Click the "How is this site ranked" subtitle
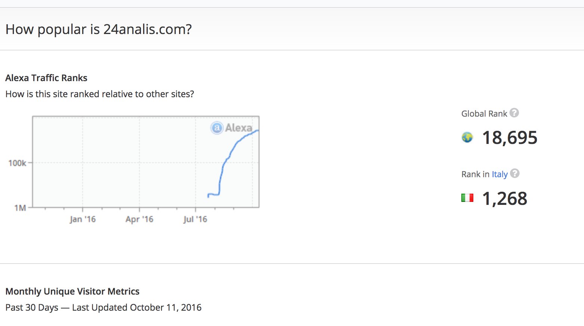 tap(99, 94)
